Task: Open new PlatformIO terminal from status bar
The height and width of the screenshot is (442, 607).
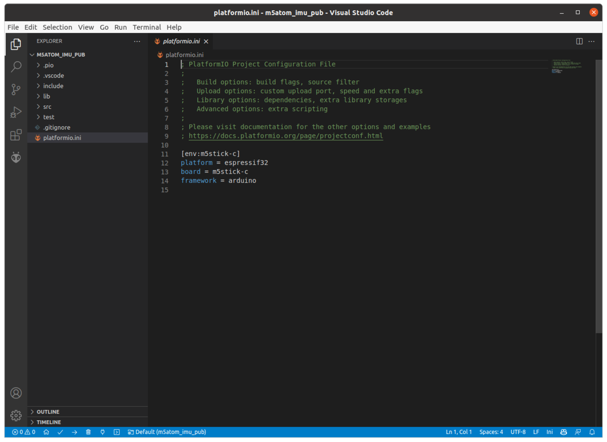Action: click(117, 432)
